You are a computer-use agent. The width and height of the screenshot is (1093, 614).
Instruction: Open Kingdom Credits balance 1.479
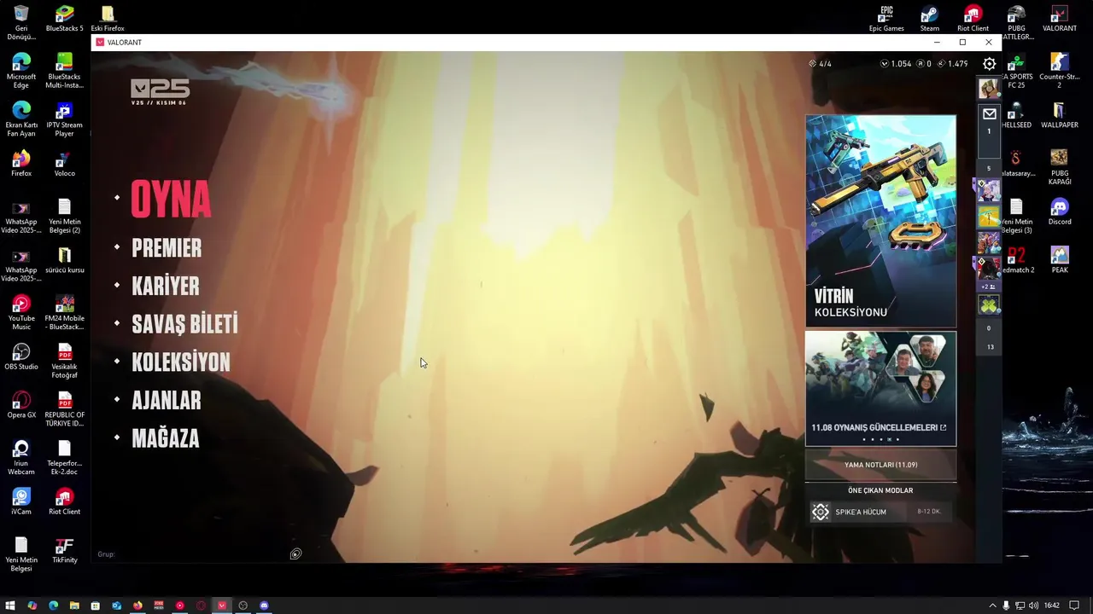[952, 64]
